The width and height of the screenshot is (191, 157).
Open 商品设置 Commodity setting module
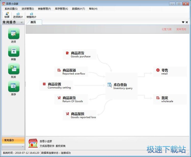coord(56,86)
